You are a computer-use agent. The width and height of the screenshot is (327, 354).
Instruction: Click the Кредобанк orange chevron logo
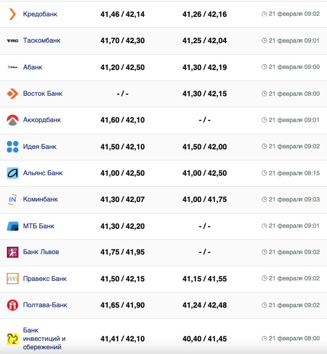click(x=13, y=14)
